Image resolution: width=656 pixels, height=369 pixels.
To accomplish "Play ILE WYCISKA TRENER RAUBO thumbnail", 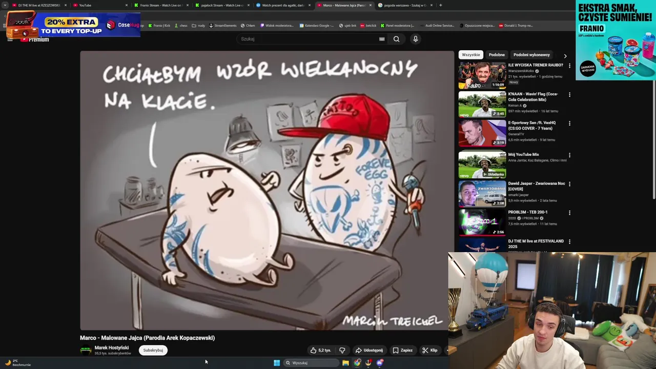I will point(482,75).
